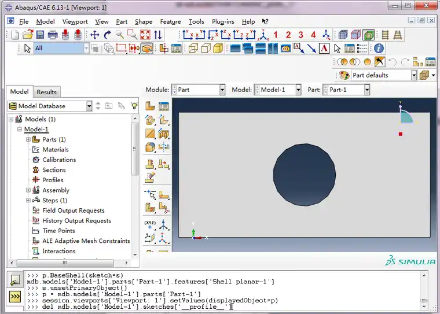This screenshot has height=314, width=440.
Task: Select Materials in the model tree
Action: point(55,149)
